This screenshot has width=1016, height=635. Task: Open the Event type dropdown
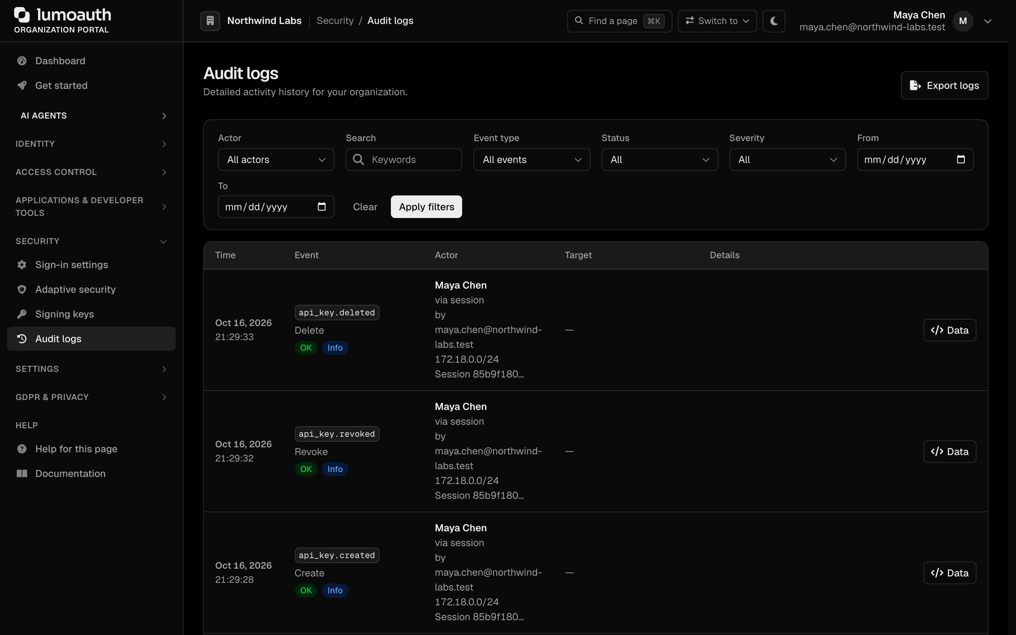tap(532, 159)
